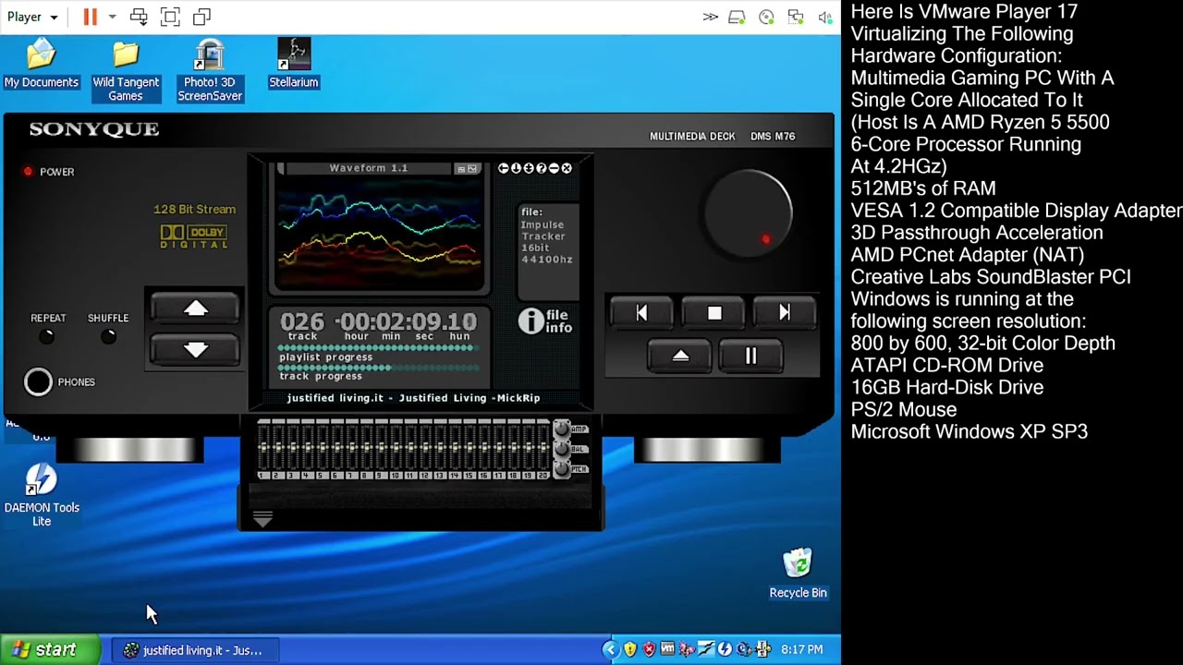Stop playback with the square button
Image resolution: width=1183 pixels, height=665 pixels.
pyautogui.click(x=713, y=313)
